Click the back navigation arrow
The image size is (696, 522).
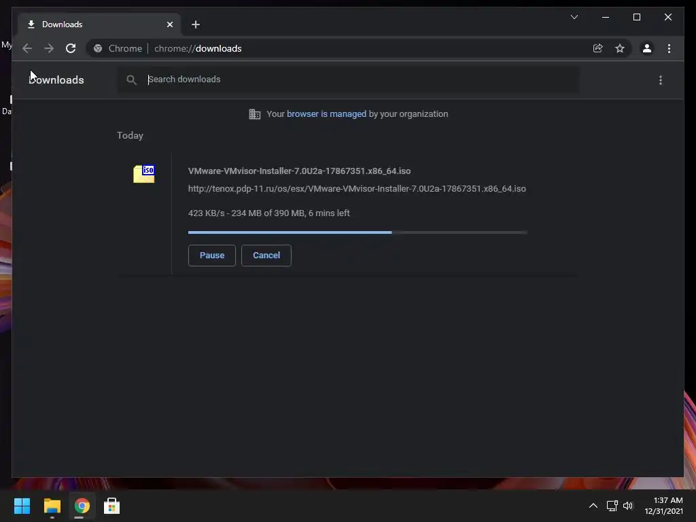27,48
